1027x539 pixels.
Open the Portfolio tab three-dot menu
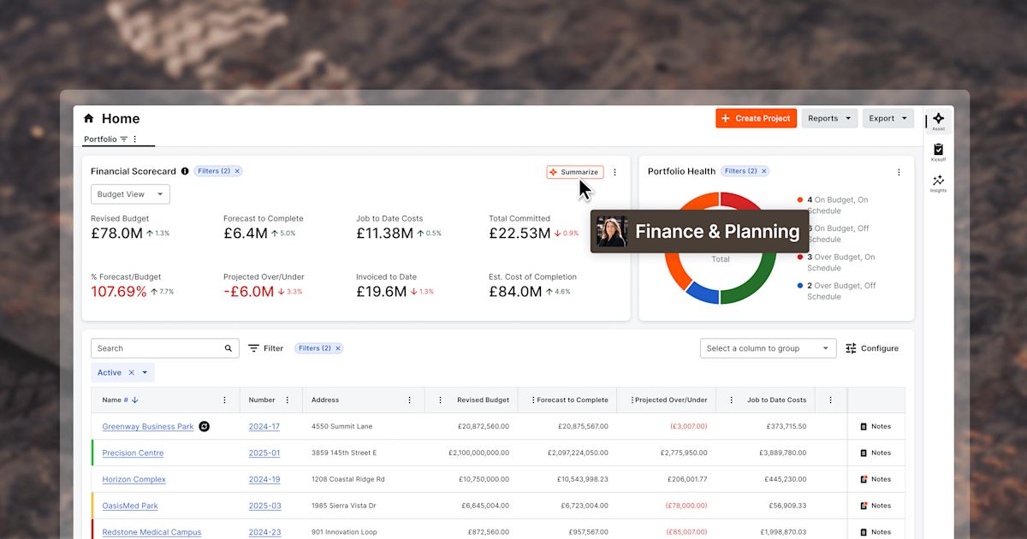[x=134, y=139]
